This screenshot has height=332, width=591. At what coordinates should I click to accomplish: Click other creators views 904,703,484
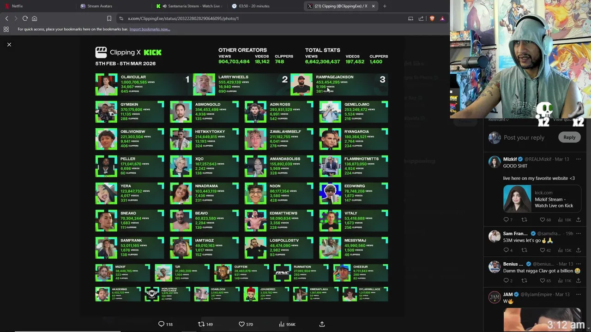click(234, 61)
